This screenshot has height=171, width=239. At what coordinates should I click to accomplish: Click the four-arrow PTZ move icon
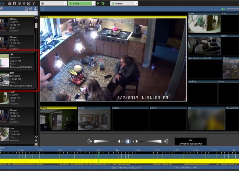[x=24, y=3]
